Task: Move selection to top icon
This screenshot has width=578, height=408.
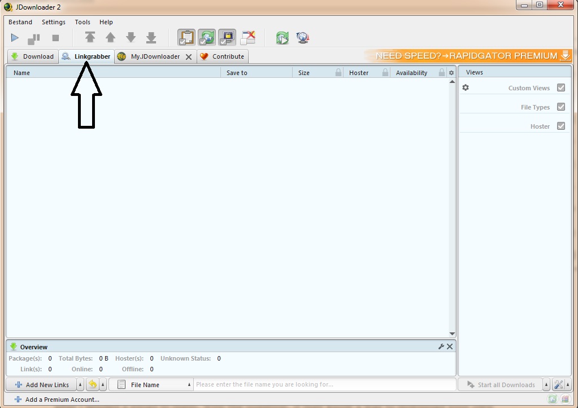Action: (90, 37)
